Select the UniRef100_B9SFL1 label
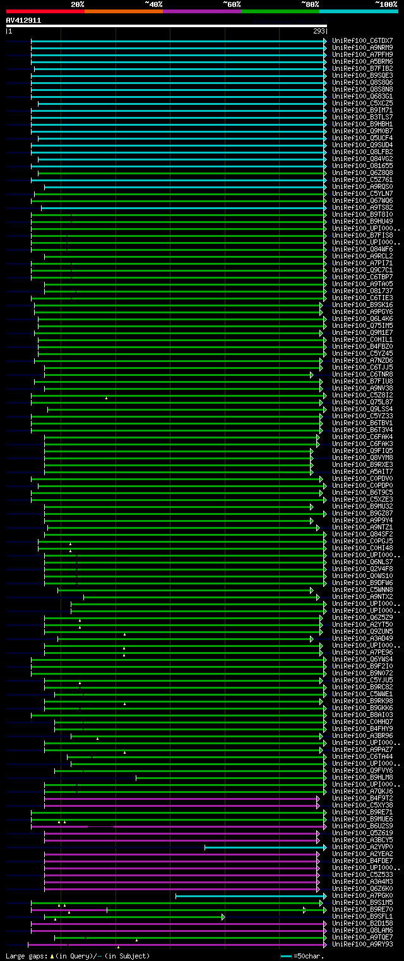The image size is (404, 961). (362, 916)
